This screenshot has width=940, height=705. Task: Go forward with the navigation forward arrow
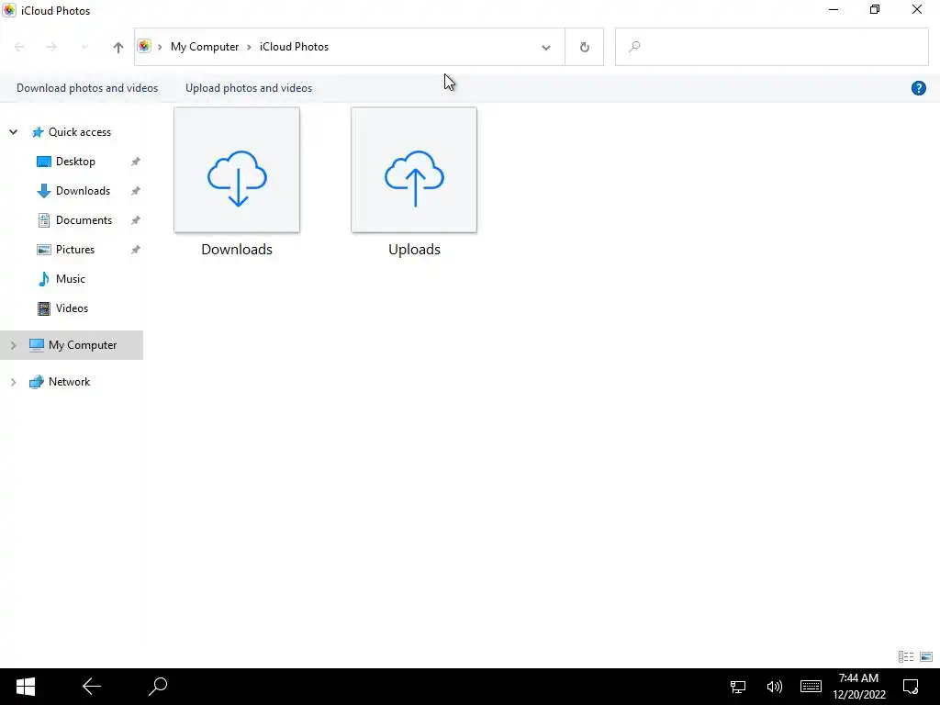[x=51, y=47]
